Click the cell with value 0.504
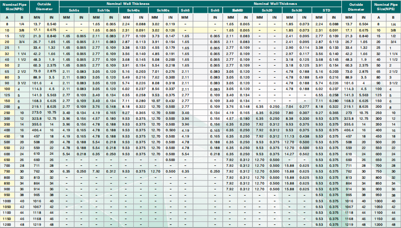Image resolution: width=401 pixels, height=228 pixels. (364, 24)
